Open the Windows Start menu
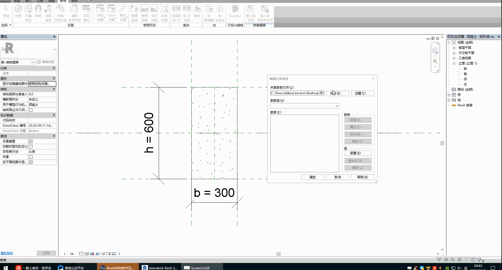The width and height of the screenshot is (502, 270). (5, 268)
